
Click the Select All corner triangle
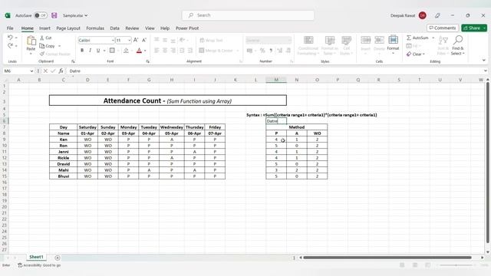click(5, 80)
